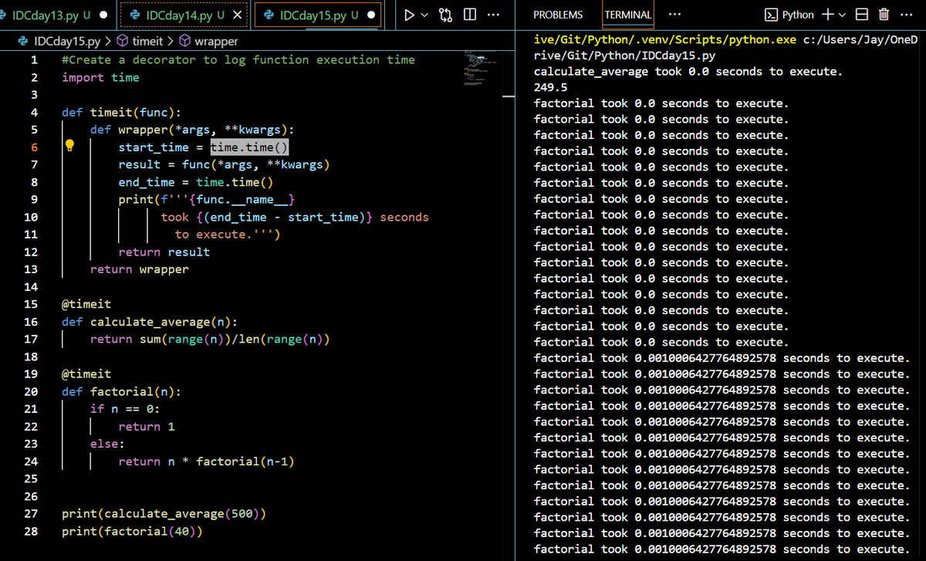
Task: Open the run options dropdown beside play icon
Action: (424, 15)
